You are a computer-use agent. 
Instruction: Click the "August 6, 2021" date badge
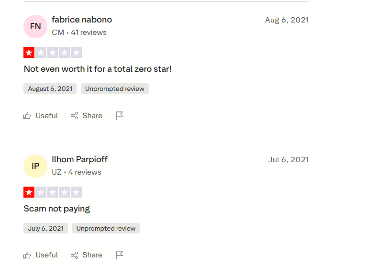[50, 89]
